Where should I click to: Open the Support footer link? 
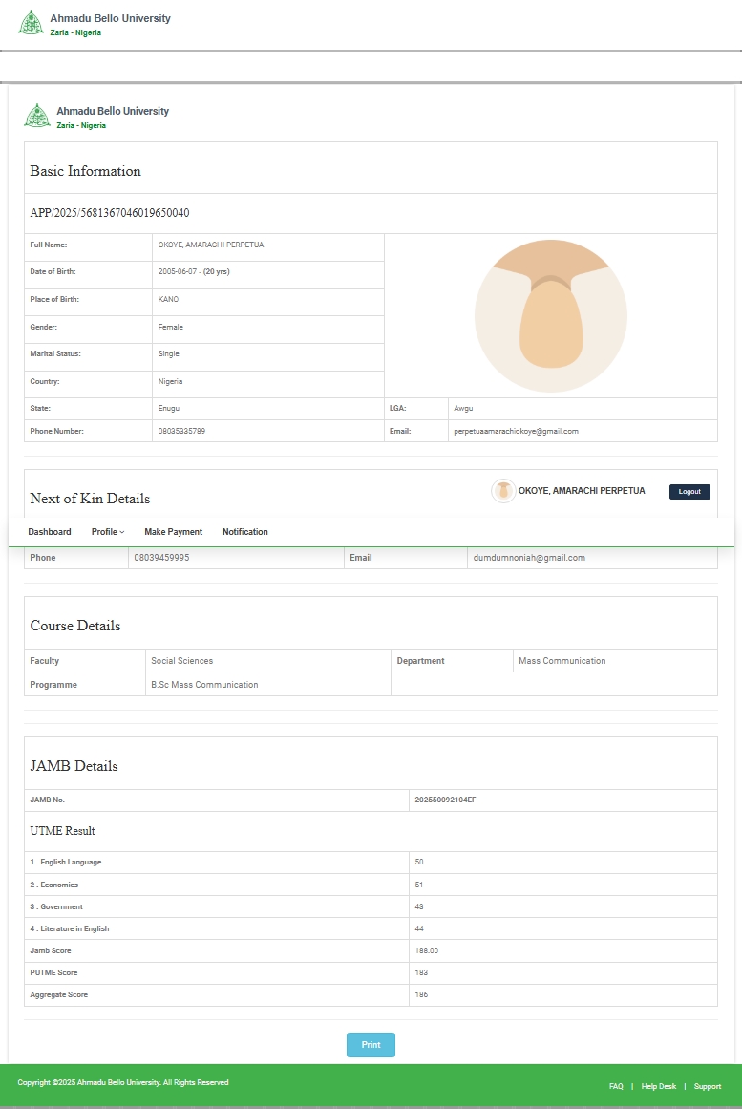[x=707, y=1086]
